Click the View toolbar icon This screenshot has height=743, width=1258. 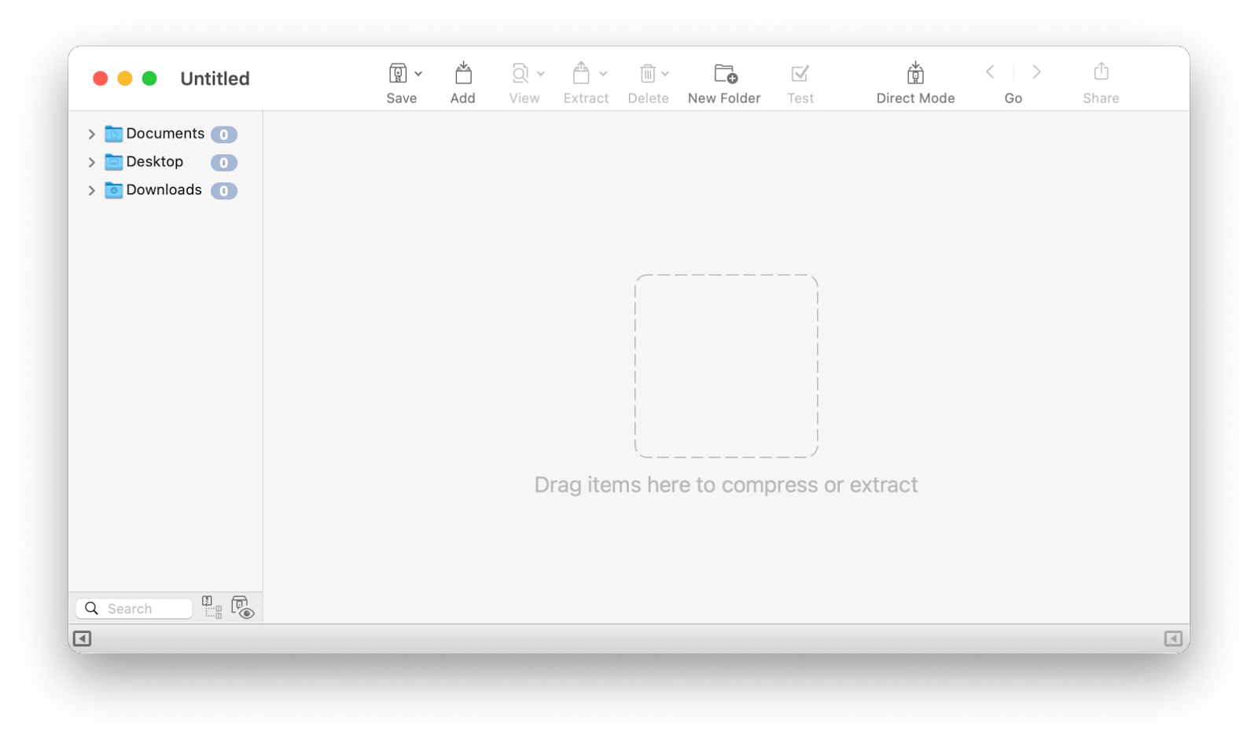coord(520,73)
